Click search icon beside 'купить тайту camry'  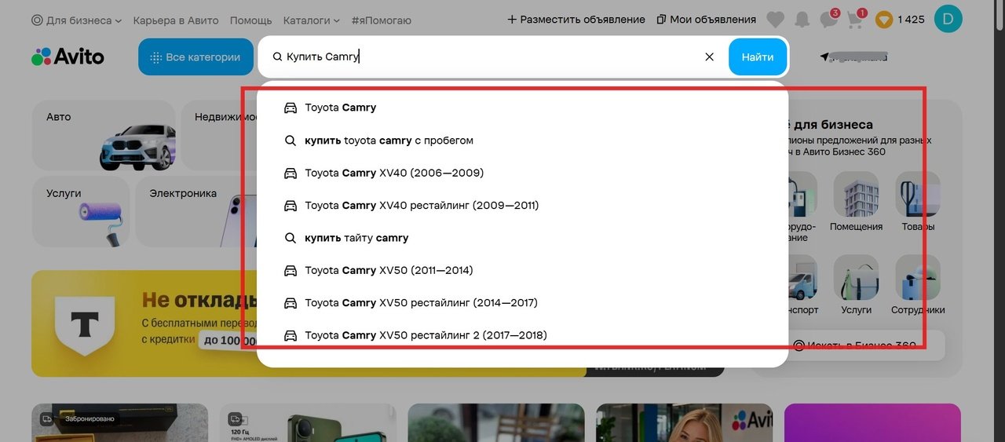pyautogui.click(x=291, y=238)
